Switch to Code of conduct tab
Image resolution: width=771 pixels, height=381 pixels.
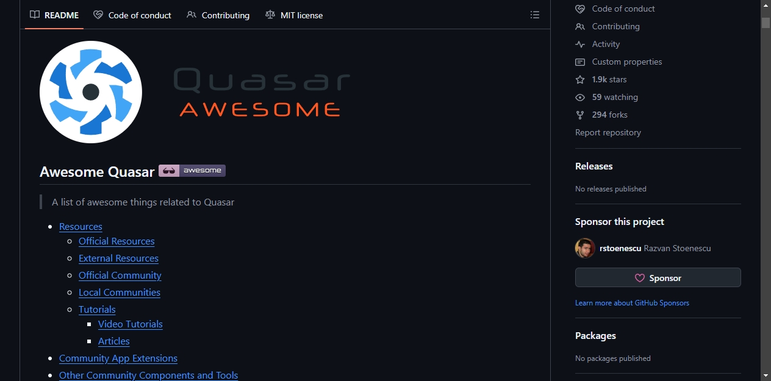click(132, 15)
